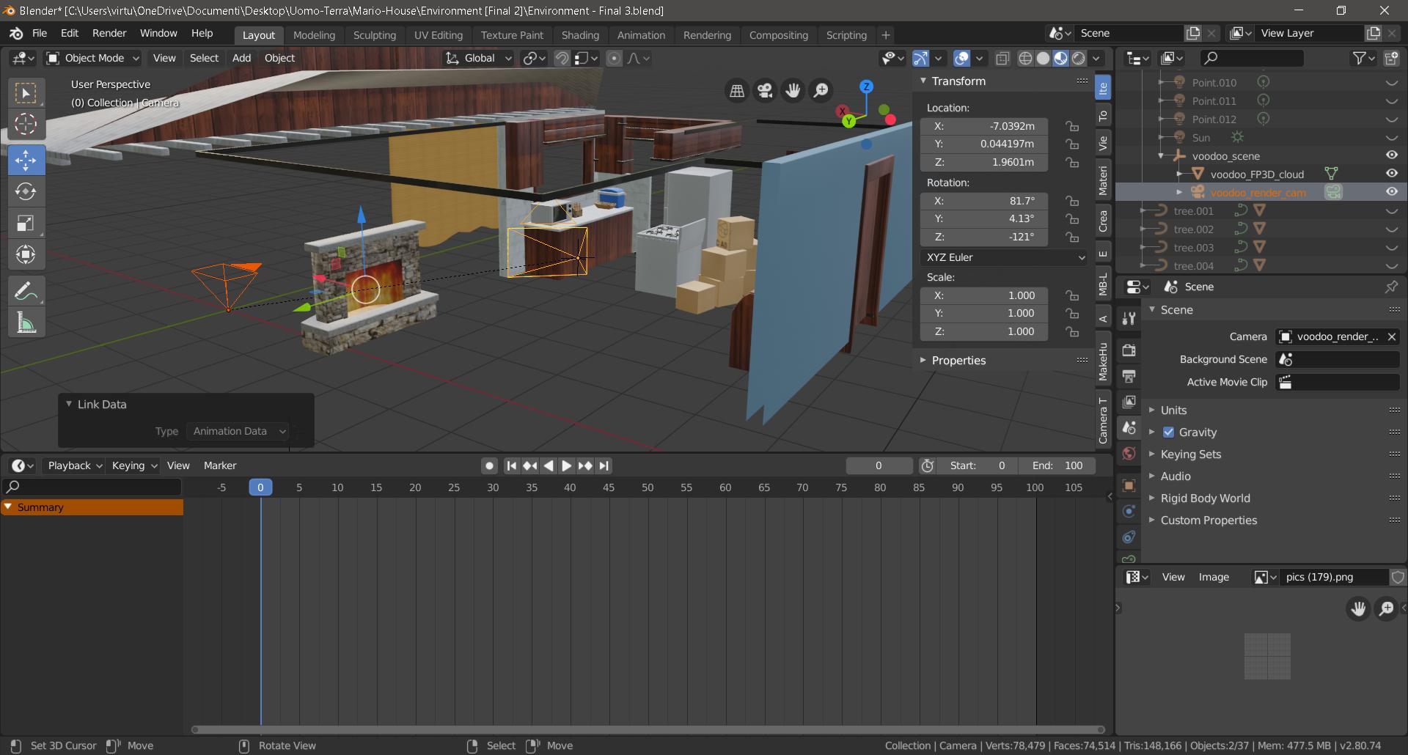The image size is (1408, 755).
Task: Open the viewport Add menu
Action: point(241,59)
